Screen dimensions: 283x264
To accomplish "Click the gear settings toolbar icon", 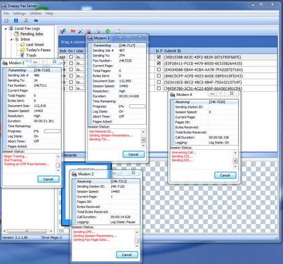I will pyautogui.click(x=6, y=21).
